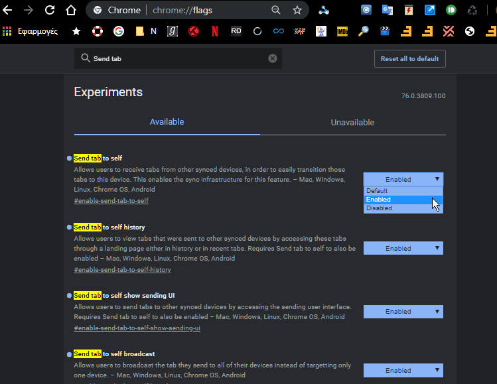Open the green circular extension icon

451,10
